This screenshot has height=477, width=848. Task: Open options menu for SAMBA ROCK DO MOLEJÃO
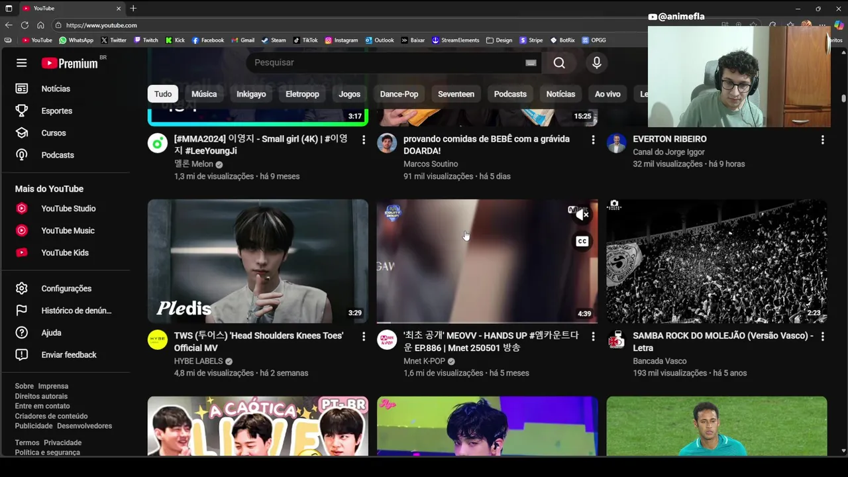tap(822, 337)
